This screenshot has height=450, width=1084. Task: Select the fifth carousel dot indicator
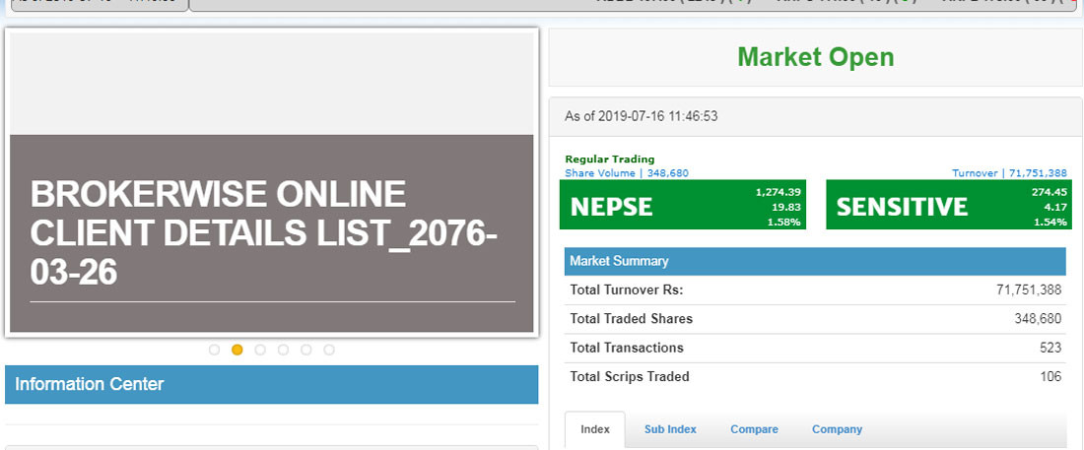tap(306, 350)
